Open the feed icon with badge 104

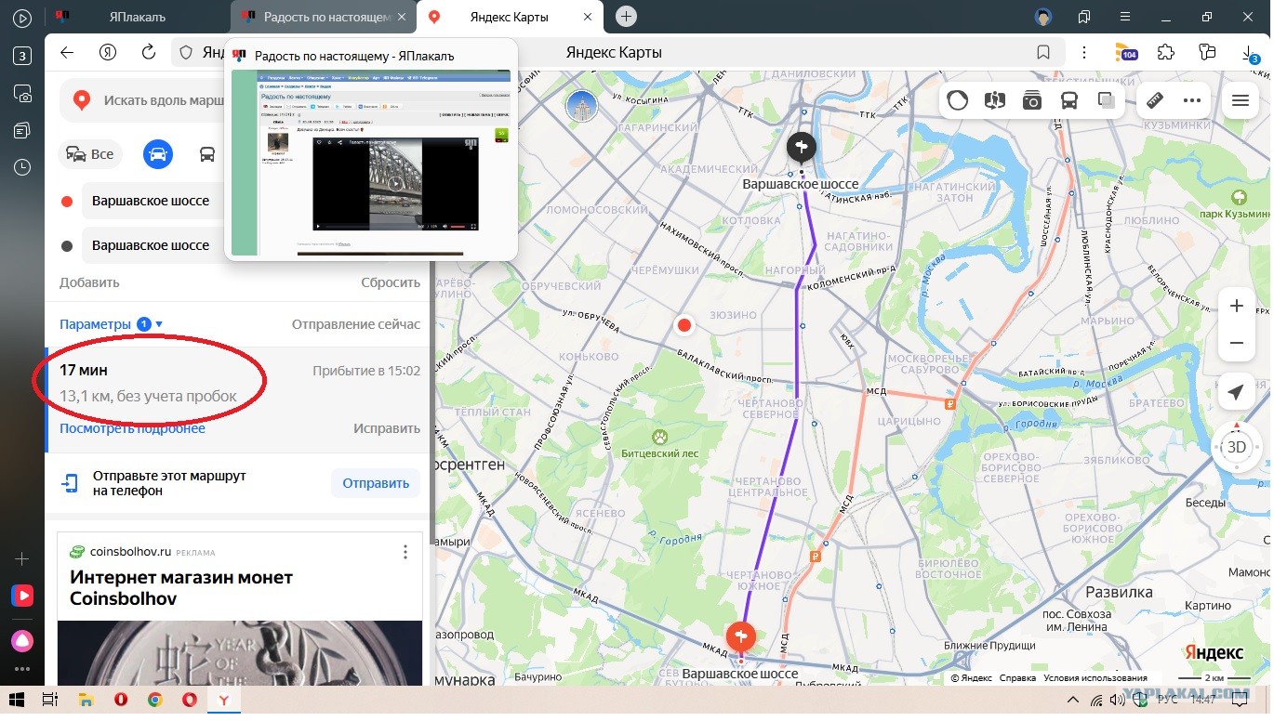click(x=1126, y=53)
